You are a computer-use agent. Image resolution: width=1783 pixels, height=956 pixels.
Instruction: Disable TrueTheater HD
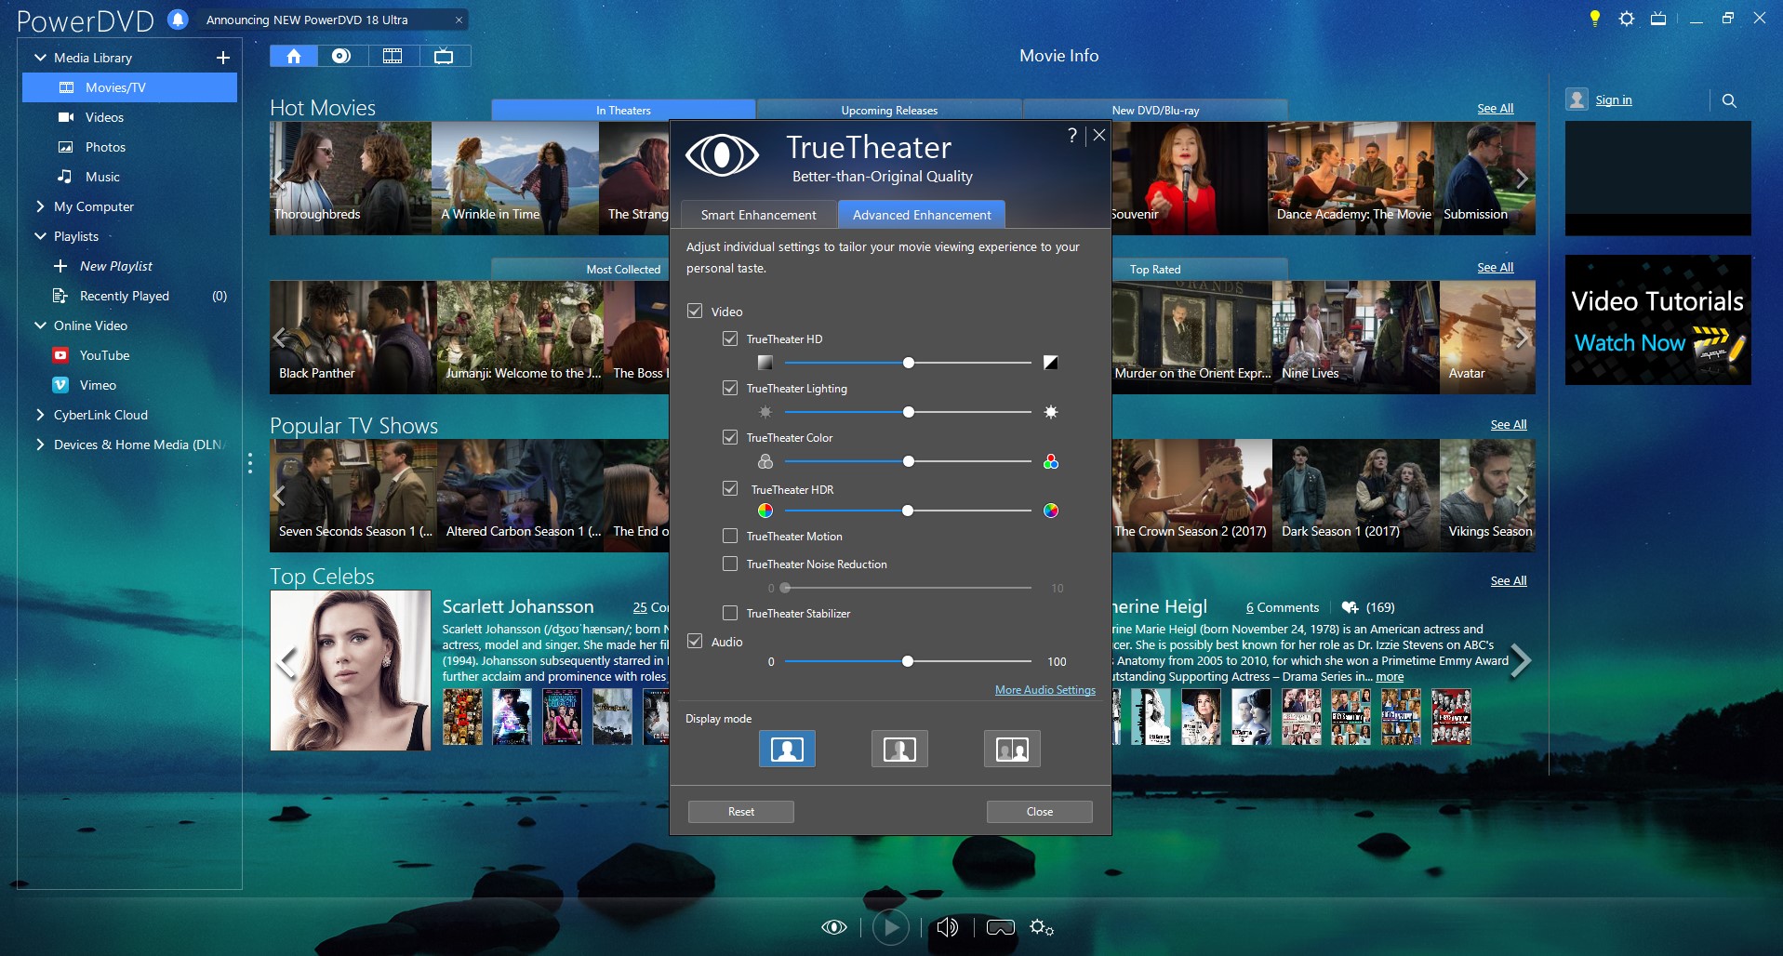731,339
